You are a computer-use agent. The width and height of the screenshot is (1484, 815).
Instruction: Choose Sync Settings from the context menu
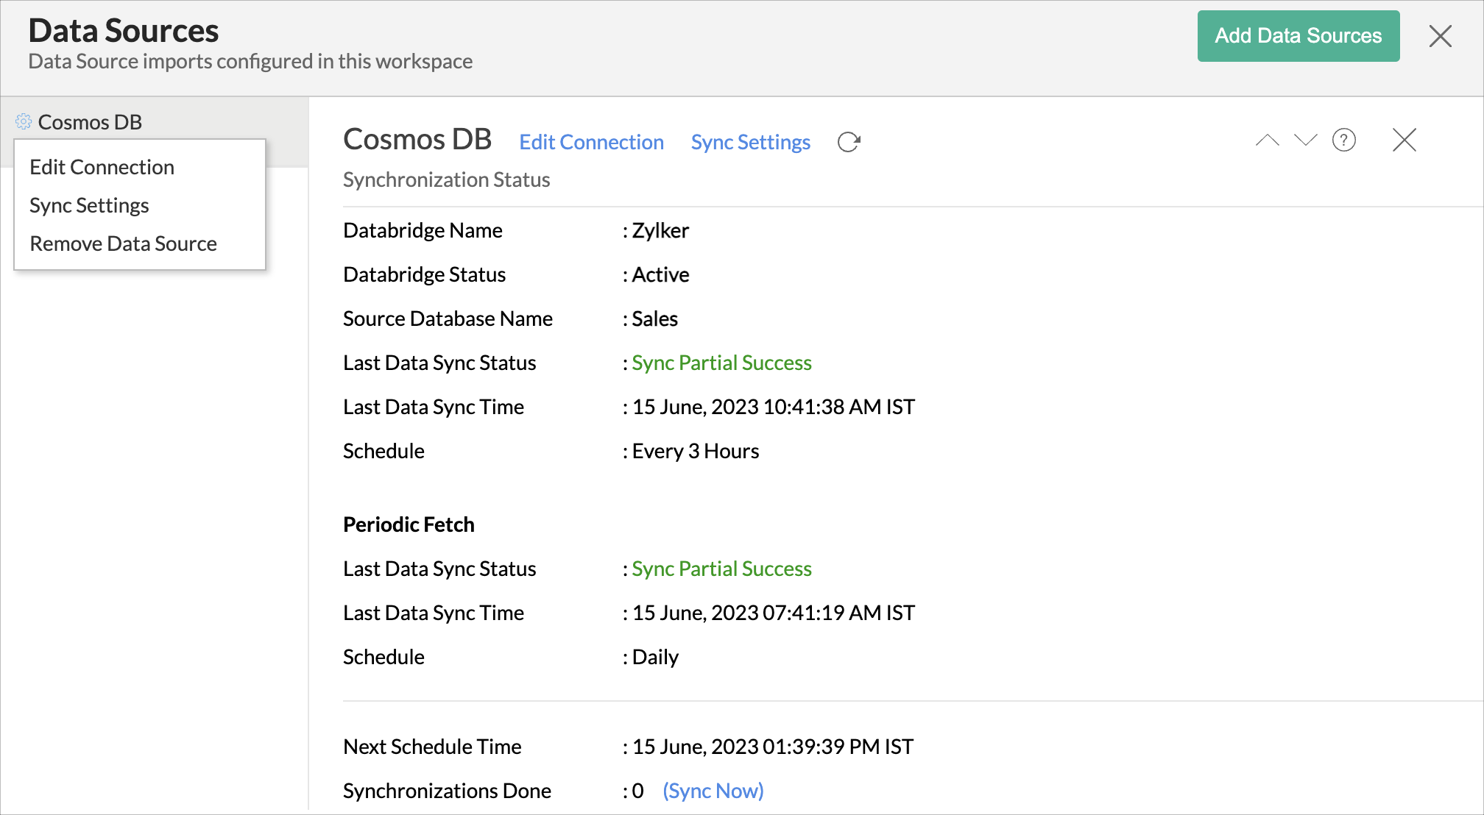(89, 205)
